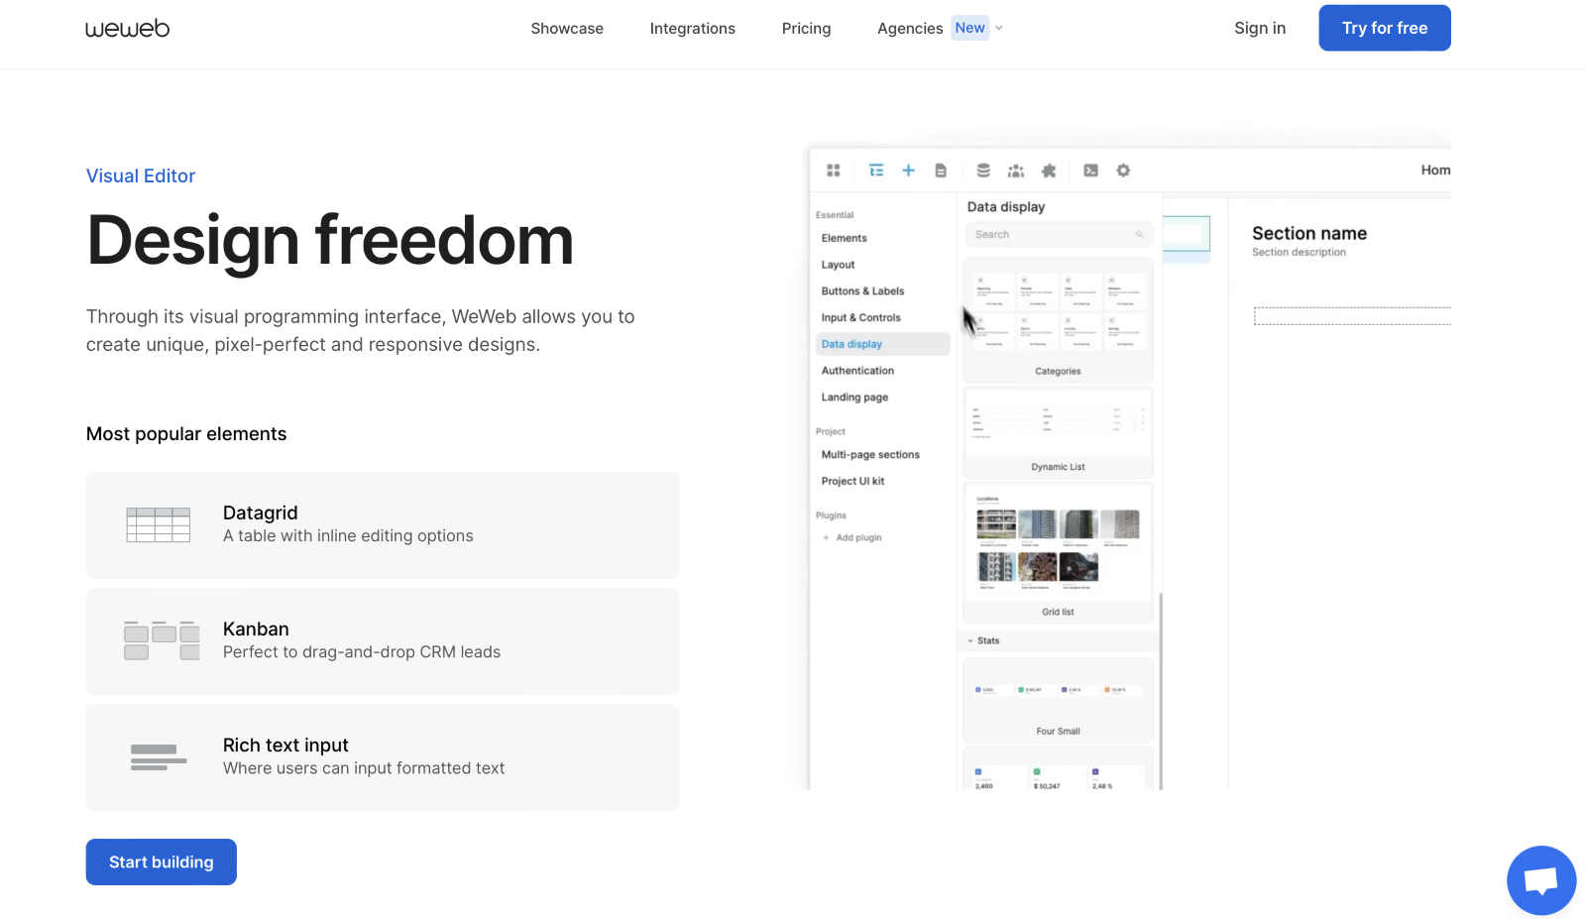Select Authentication in the sidebar
Viewport: 1586px width, 919px height.
858,371
